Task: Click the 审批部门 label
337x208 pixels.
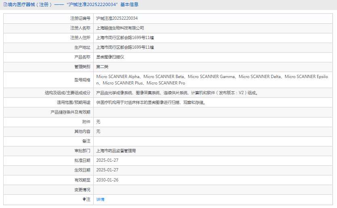Action: [82, 151]
